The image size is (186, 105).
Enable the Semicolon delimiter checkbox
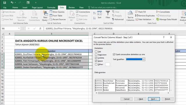[96, 55]
